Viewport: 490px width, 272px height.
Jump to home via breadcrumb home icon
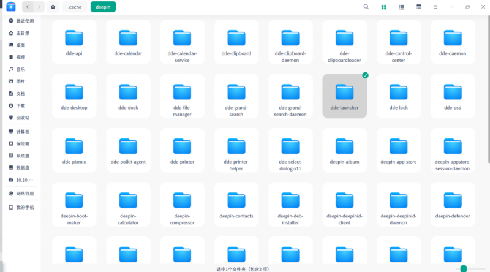coord(53,7)
